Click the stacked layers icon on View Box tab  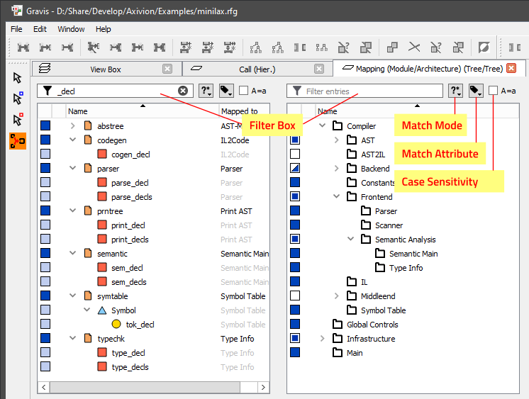pyautogui.click(x=45, y=69)
